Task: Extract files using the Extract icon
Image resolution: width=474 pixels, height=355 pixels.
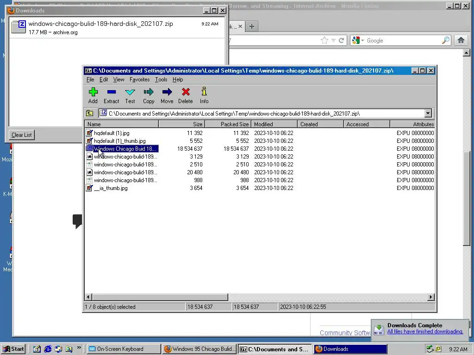Action: click(x=111, y=95)
